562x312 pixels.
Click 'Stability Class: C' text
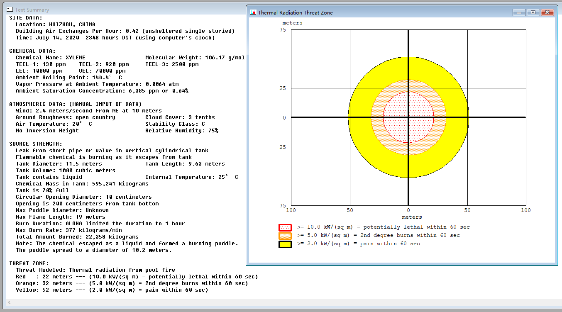click(x=175, y=124)
